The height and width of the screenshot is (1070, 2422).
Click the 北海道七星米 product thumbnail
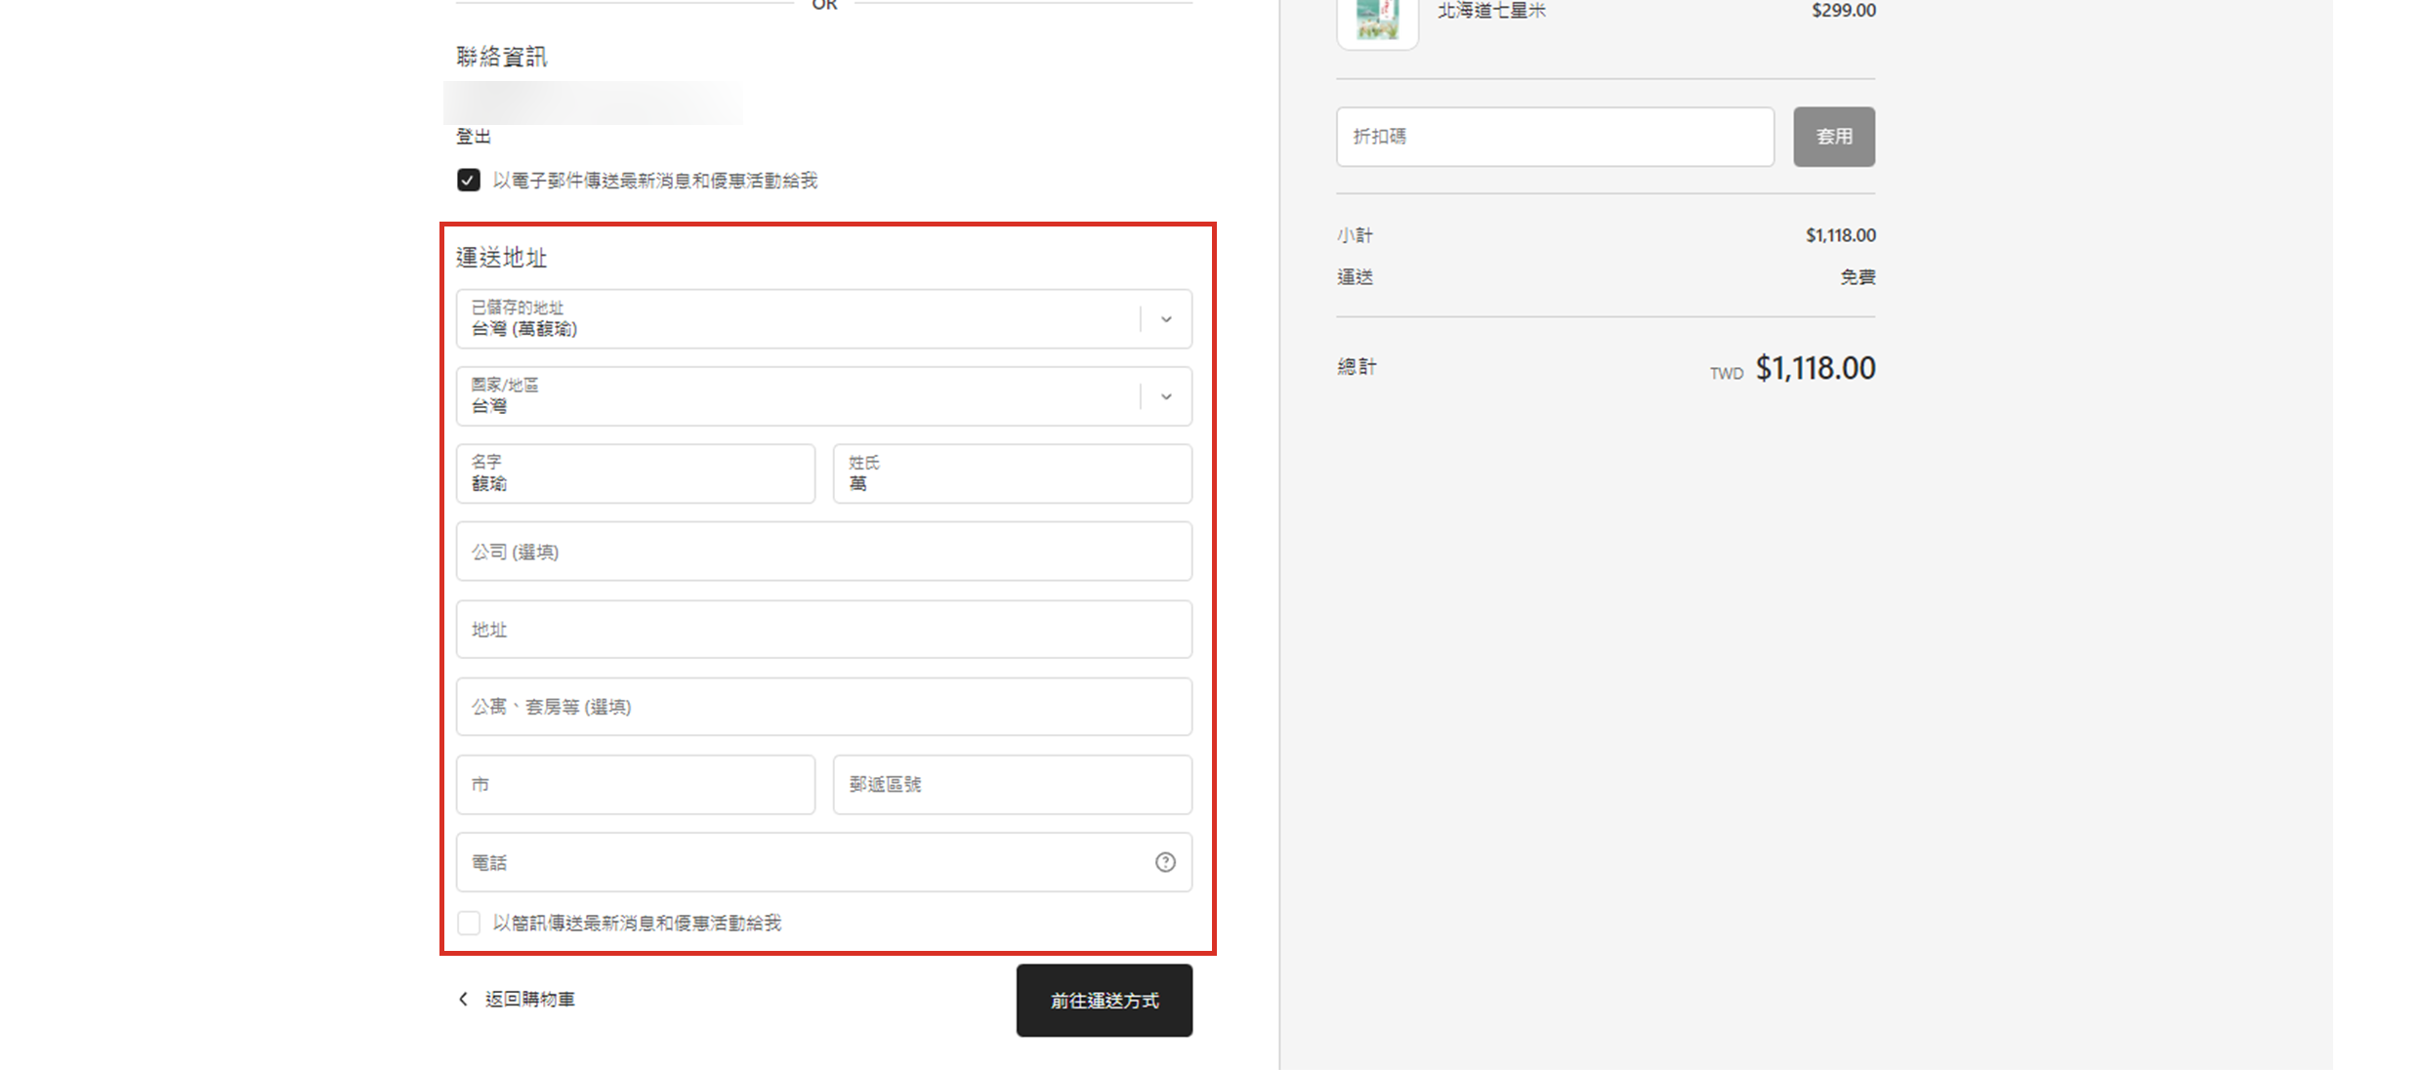(1377, 20)
